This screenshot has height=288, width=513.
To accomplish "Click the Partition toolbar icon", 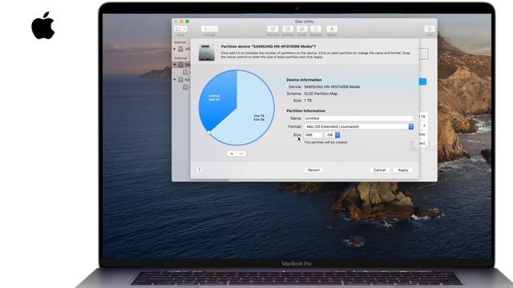I will [288, 29].
